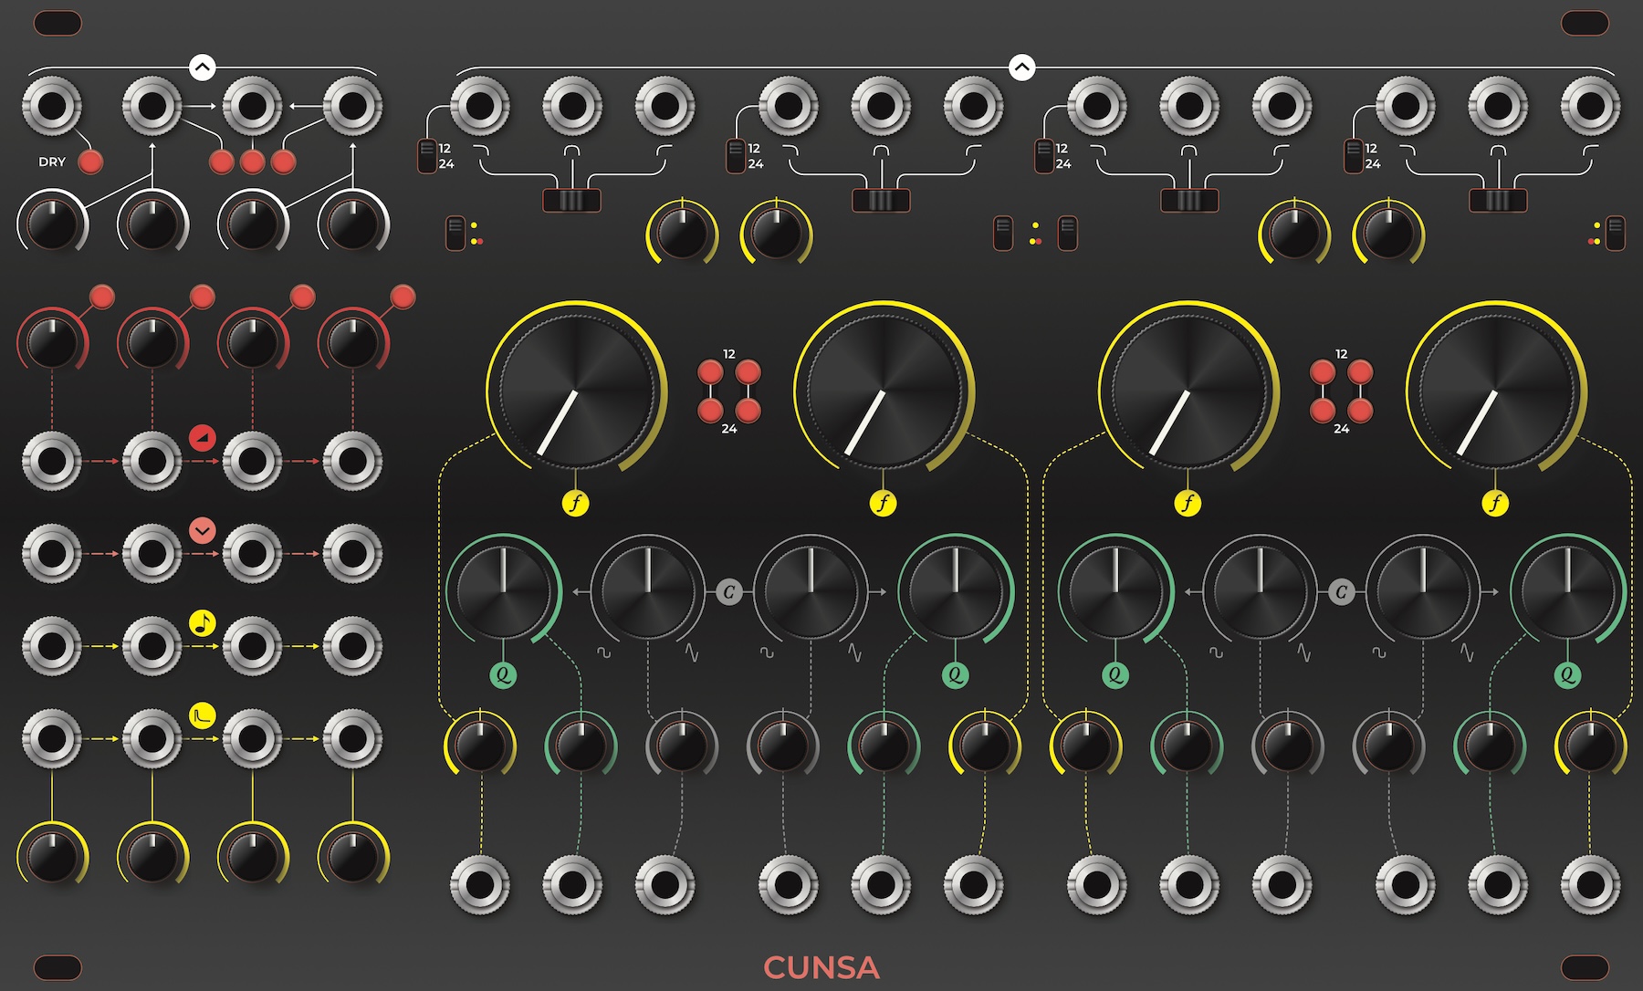Click the CUNSA logo text
Screen dimensions: 1643x991
[821, 967]
